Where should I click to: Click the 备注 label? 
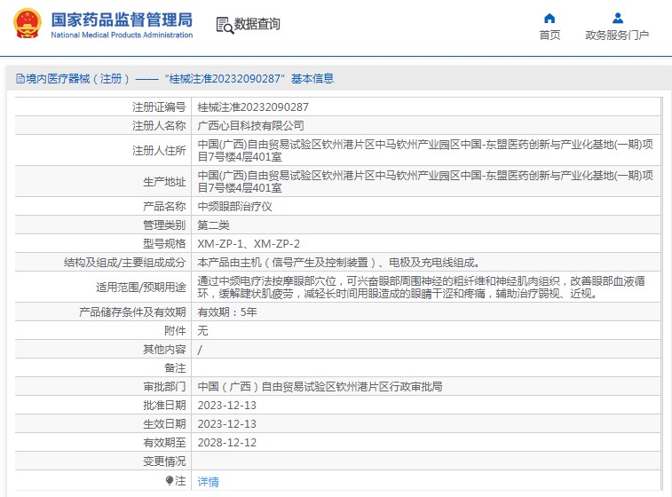(175, 368)
